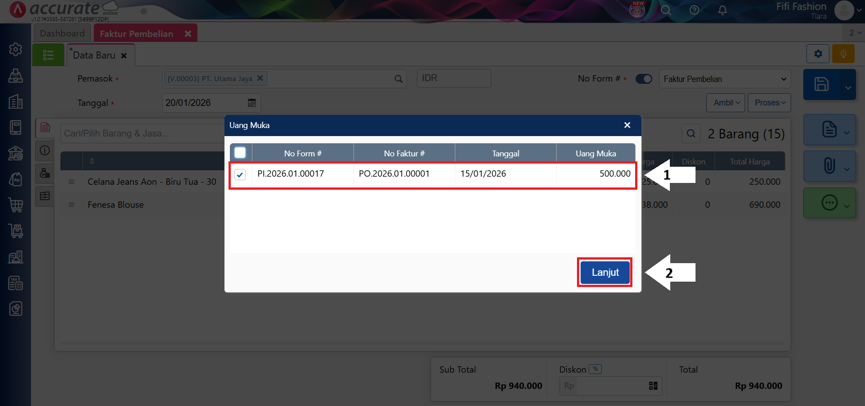Screen dimensions: 865x406
Task: Expand the Ambil dropdown menu
Action: [x=726, y=103]
